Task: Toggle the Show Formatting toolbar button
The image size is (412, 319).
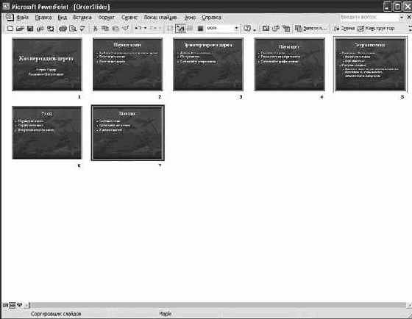Action: [180, 29]
